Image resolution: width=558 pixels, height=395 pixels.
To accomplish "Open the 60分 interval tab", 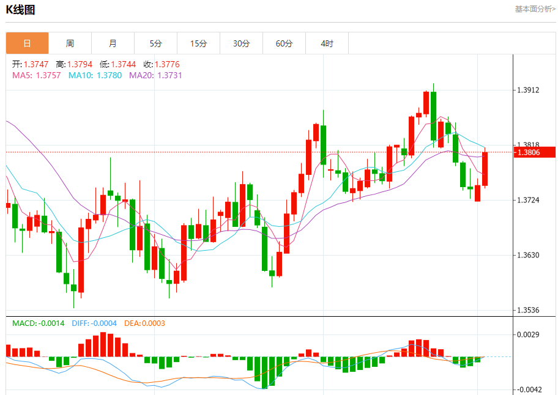I will click(x=284, y=43).
